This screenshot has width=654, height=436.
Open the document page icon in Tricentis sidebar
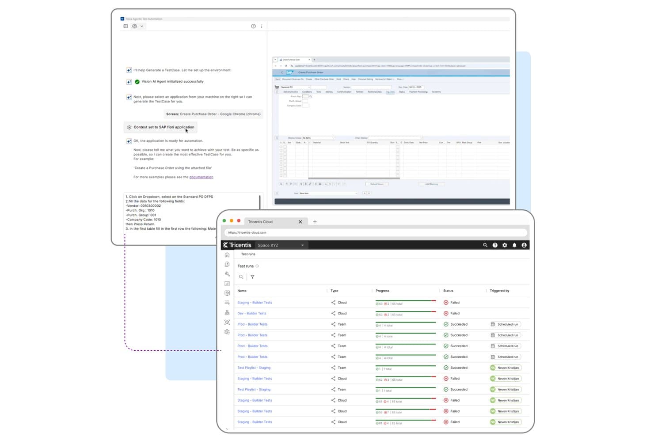(227, 264)
